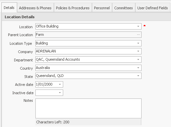Click the Inactive date label
This screenshot has height=127, width=171.
pos(23,93)
